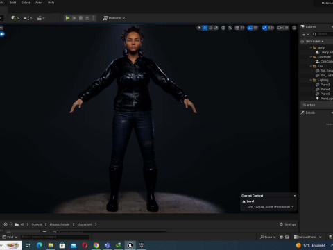Screen dimensions: 333x250
Task: Open the Details panel tab
Action: [308, 112]
